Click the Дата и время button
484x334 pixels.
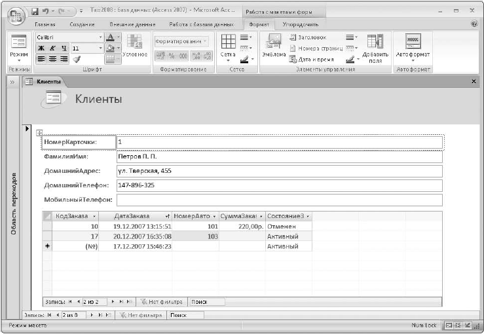point(307,59)
